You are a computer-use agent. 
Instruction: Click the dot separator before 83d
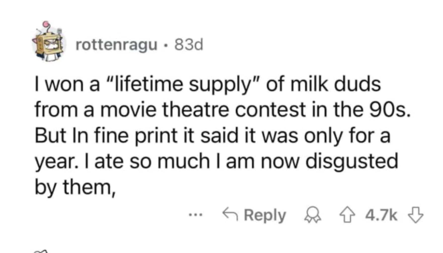pyautogui.click(x=165, y=46)
